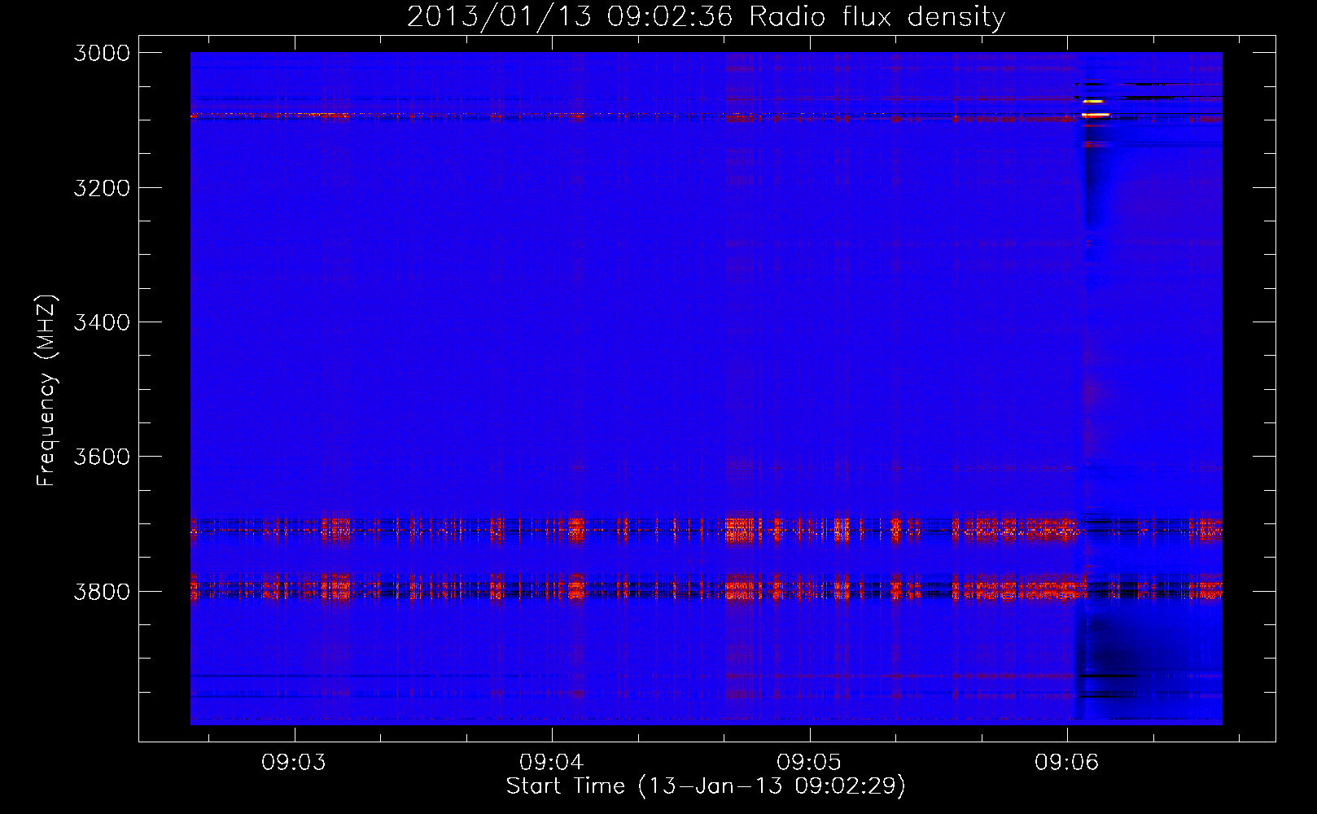Click the 'Start Time (13-Jan-13 09:02:29)' label

pos(706,786)
